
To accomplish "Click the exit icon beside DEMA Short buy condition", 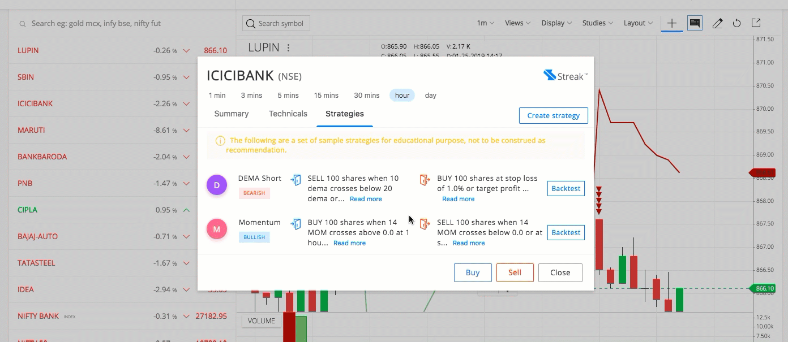I will click(x=425, y=180).
